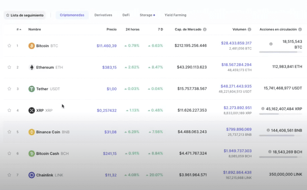Click info icon beside BCH circulating supply

(270, 152)
